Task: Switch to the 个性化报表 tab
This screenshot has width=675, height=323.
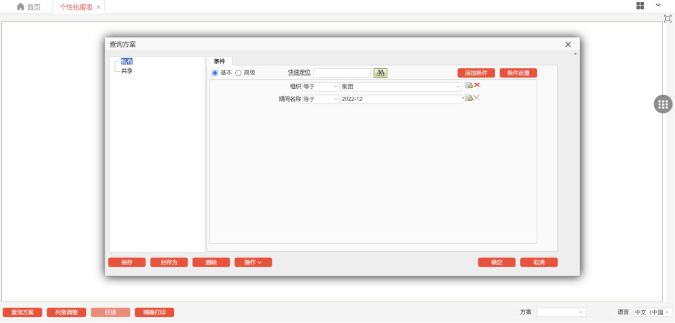Action: coord(79,7)
